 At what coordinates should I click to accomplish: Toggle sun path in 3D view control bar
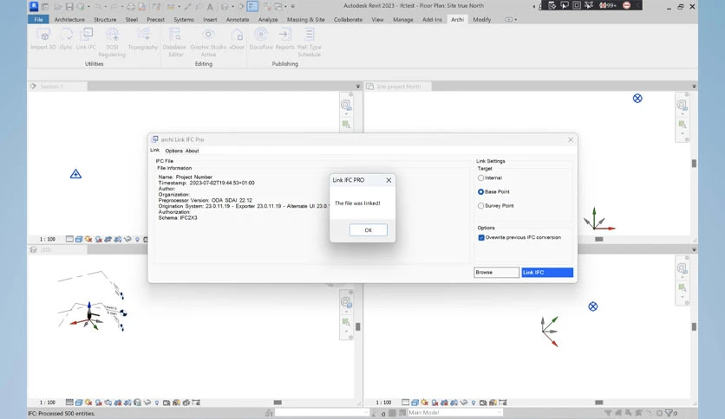88,403
